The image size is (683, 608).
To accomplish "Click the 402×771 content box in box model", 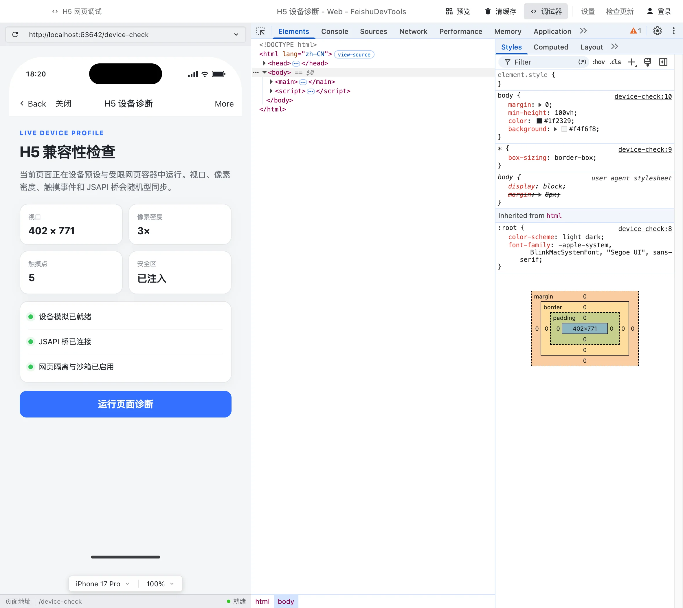I will (x=585, y=329).
